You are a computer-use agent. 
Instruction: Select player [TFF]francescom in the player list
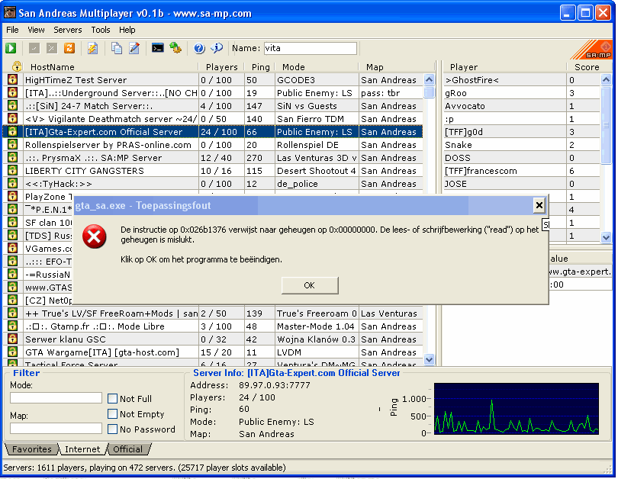point(522,171)
